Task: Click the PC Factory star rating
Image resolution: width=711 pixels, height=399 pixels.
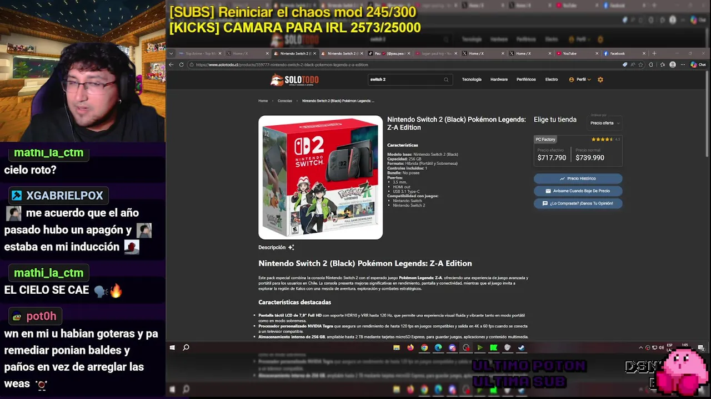Action: pyautogui.click(x=602, y=139)
